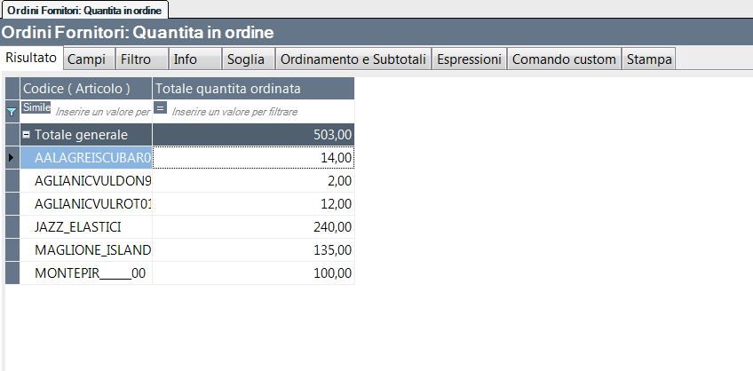Open the Comando custom tab
The width and height of the screenshot is (753, 371).
click(564, 59)
